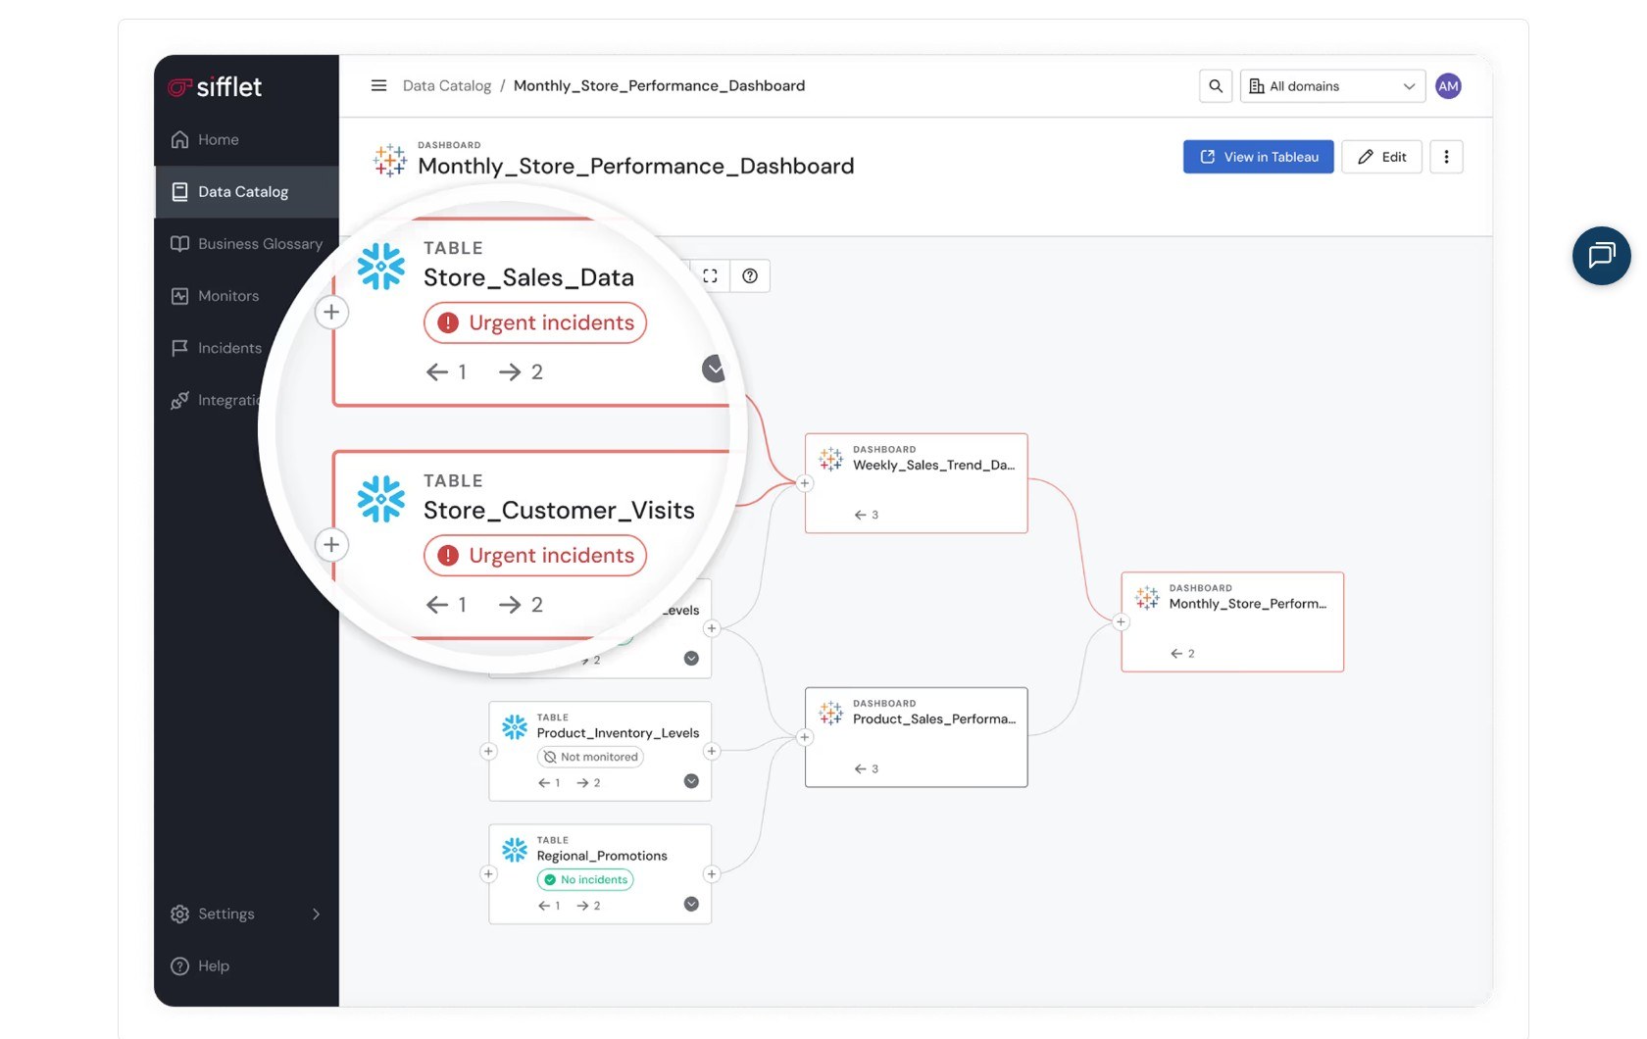Open Business Glossary in sidebar
Image resolution: width=1647 pixels, height=1039 pixels.
coord(246,244)
